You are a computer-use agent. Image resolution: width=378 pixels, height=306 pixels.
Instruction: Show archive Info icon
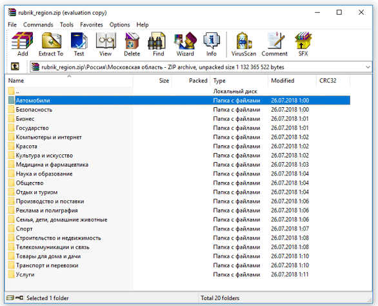pos(212,44)
